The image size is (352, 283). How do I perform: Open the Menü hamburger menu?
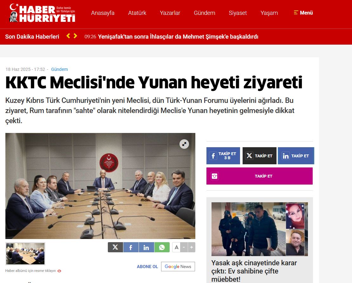tap(303, 13)
